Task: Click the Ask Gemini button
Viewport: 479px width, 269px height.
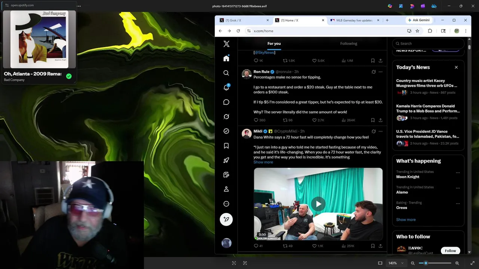Action: pos(419,20)
